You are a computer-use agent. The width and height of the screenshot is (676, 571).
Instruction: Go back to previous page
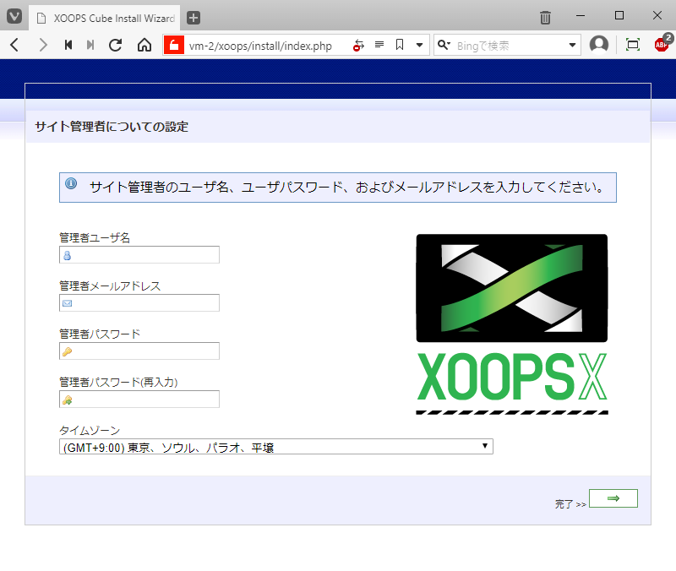pyautogui.click(x=14, y=45)
